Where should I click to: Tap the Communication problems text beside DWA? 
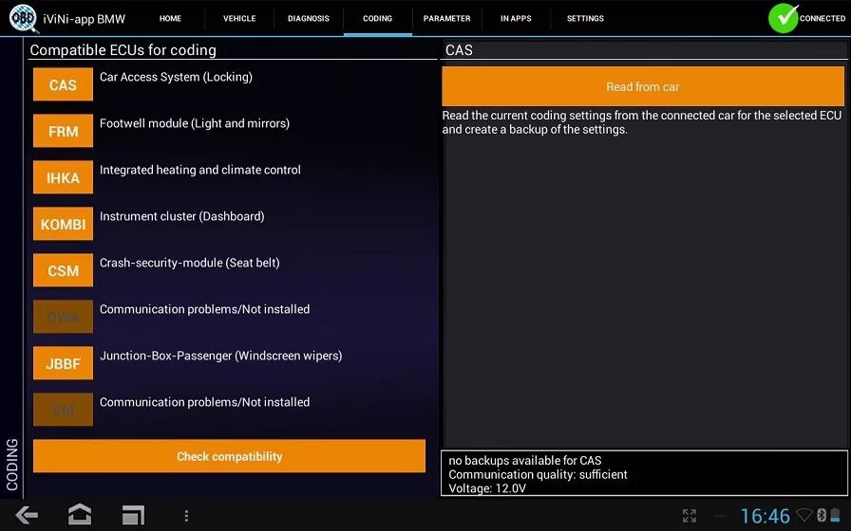(204, 309)
